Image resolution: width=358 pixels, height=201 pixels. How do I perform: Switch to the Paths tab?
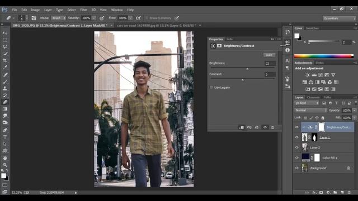click(327, 97)
